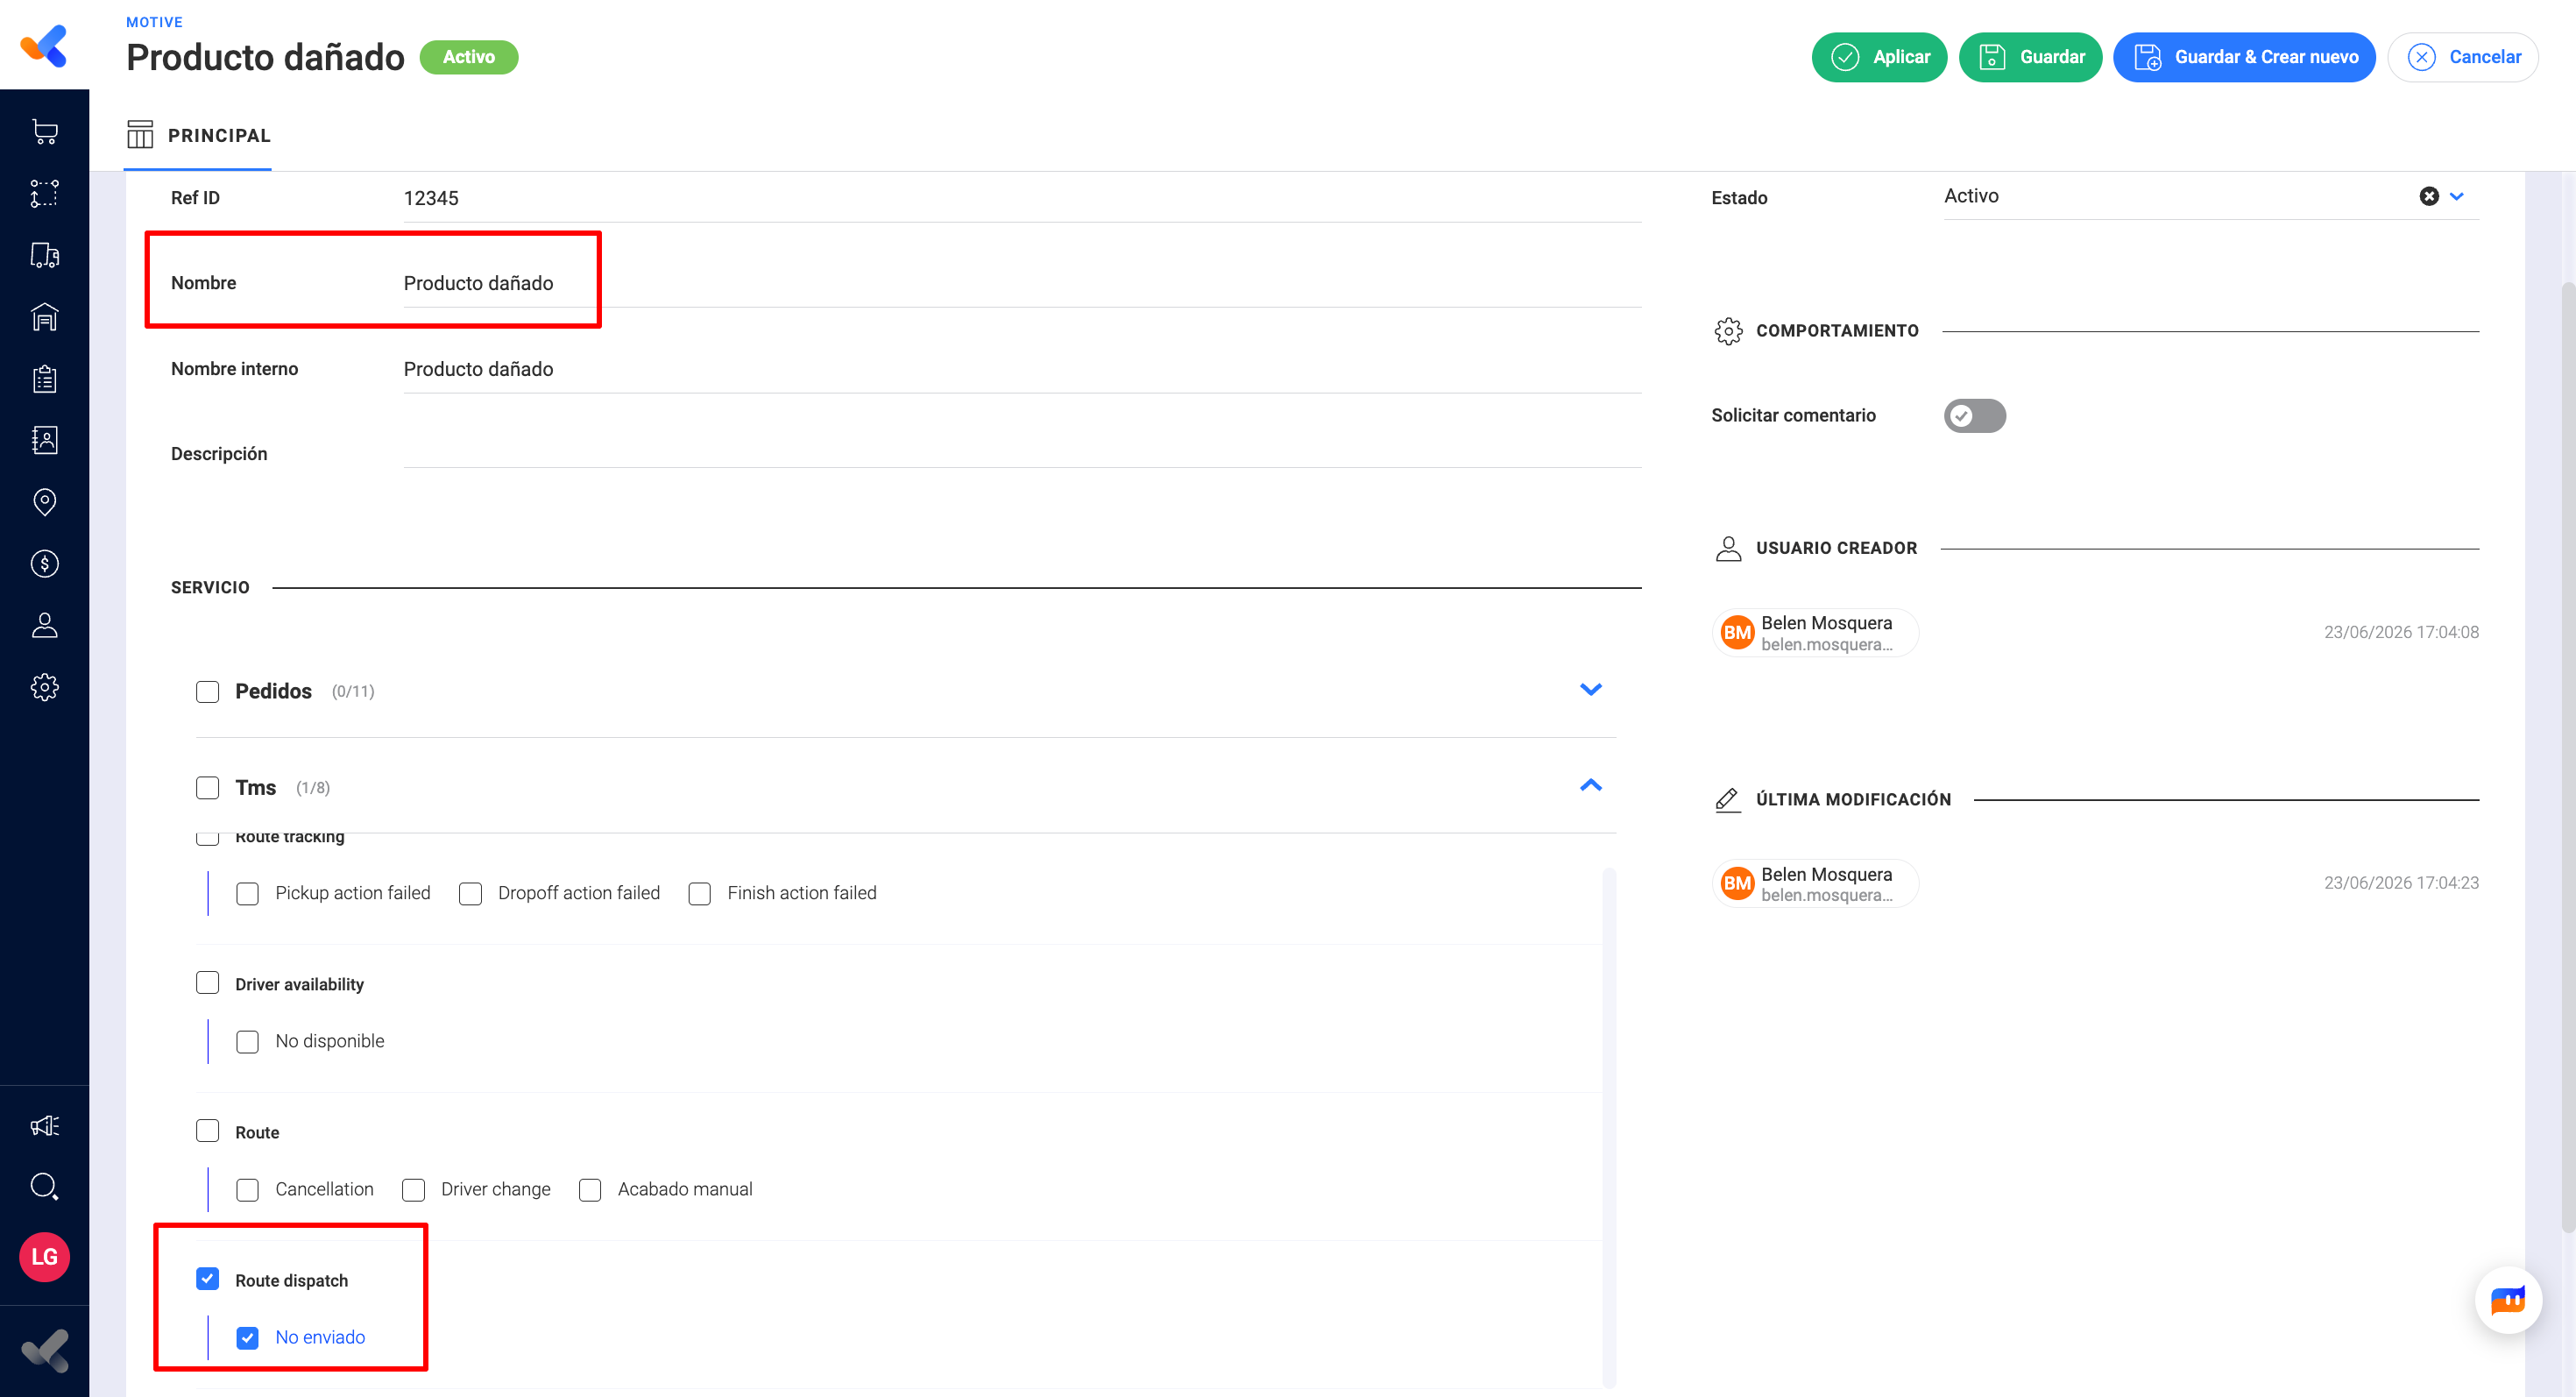Click the page vertical scrollbar
Viewport: 2576px width, 1397px height.
2567,757
